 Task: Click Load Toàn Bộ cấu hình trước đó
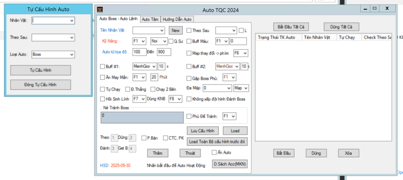[x=217, y=141]
